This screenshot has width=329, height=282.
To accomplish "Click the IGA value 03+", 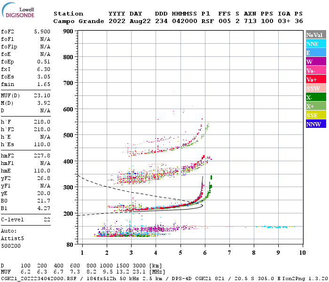I will coord(284,21).
